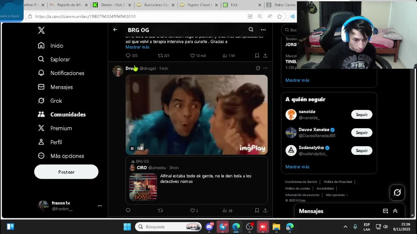Screen dimensions: 417x234
Task: Reply to Drugol's GIF post
Action: (128, 210)
